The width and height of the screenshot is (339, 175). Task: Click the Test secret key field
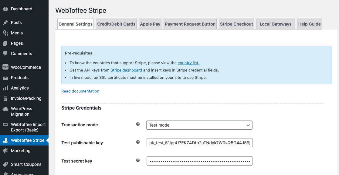click(200, 161)
